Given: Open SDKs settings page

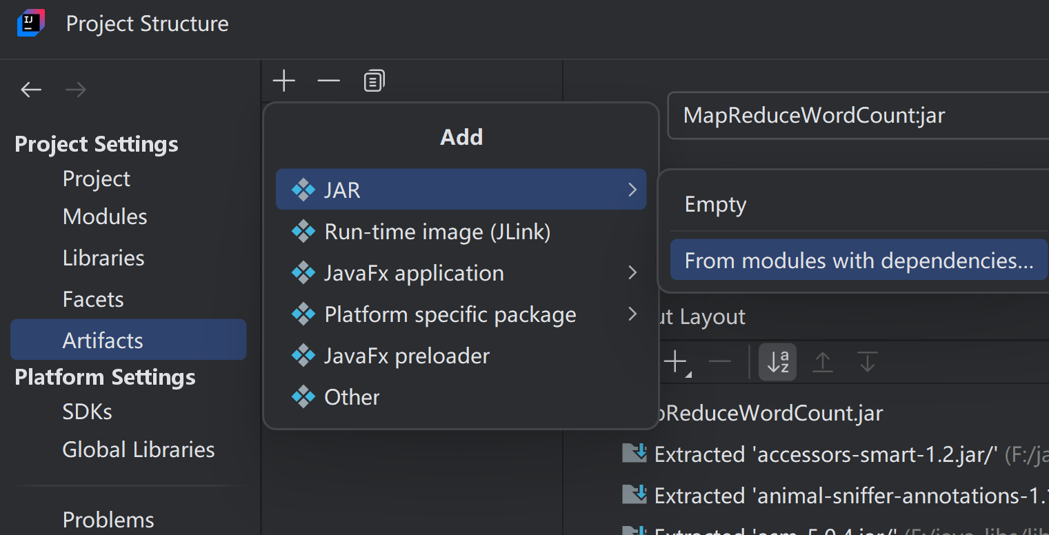Looking at the screenshot, I should pos(87,412).
